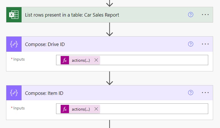Image resolution: width=220 pixels, height=128 pixels.
Task: Open help for Compose: Drive ID
Action: tap(191, 44)
